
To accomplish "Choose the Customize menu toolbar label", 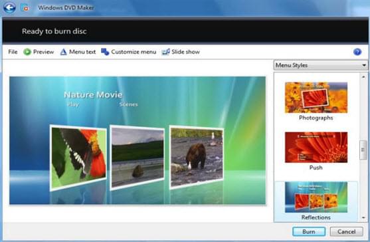I will pyautogui.click(x=134, y=52).
